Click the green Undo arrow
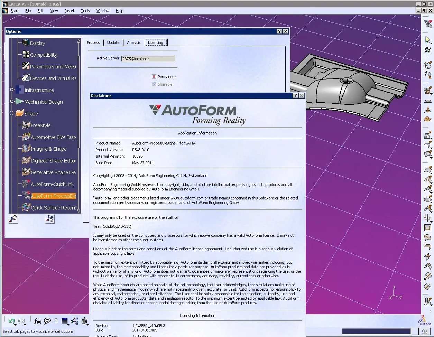 (x=11, y=321)
